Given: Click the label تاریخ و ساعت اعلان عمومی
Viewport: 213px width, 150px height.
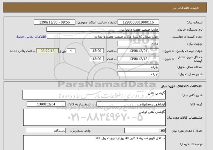Looking at the screenshot, I should tap(97, 22).
